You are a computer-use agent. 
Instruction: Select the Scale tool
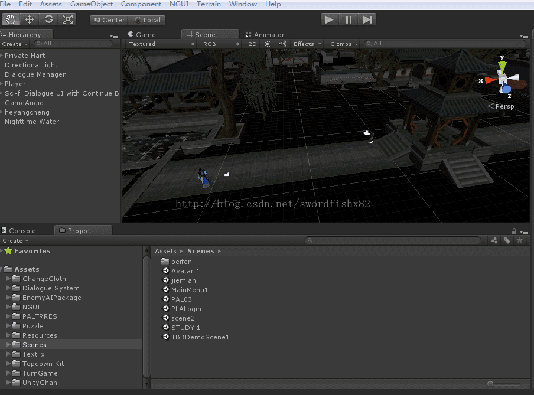pyautogui.click(x=67, y=19)
